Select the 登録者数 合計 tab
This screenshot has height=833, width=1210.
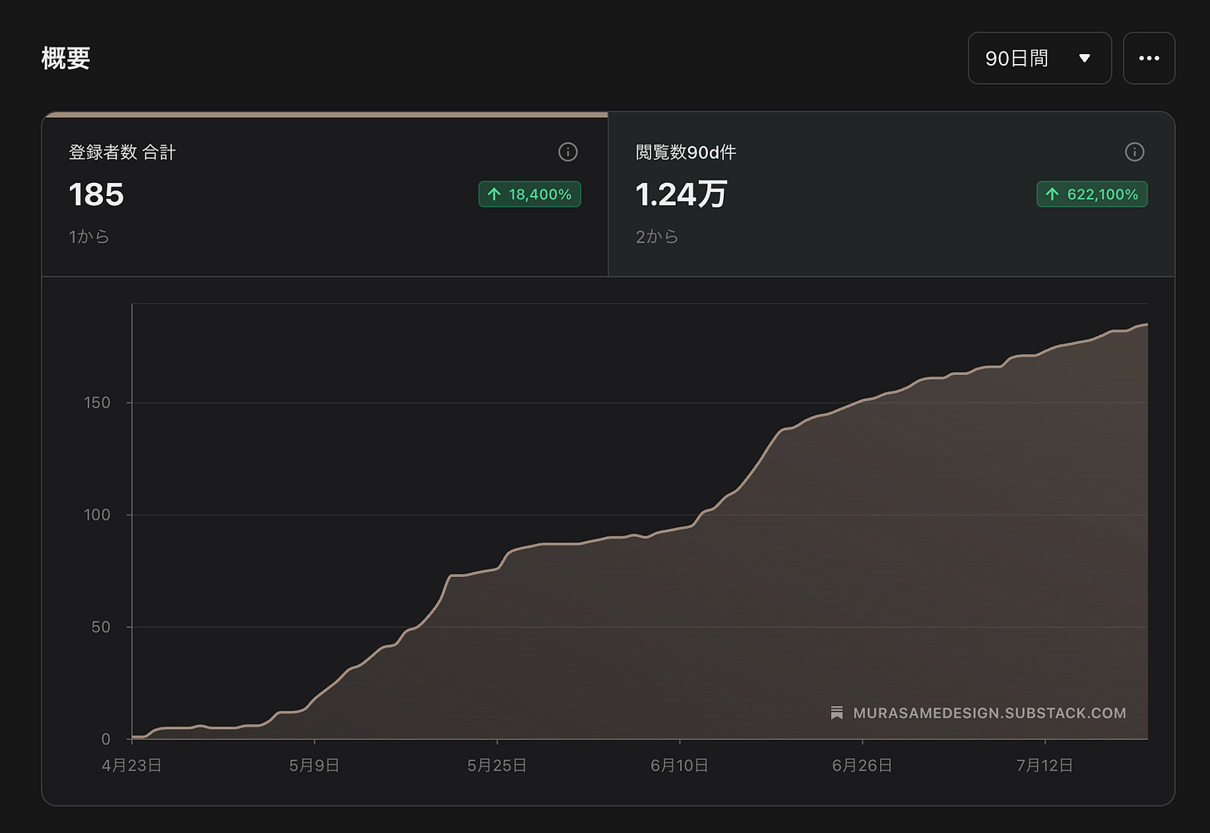325,195
